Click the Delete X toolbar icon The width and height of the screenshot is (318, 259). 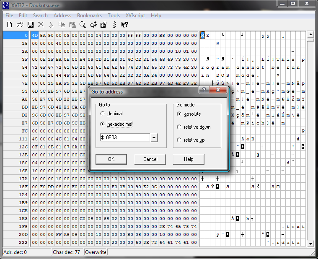(x=41, y=25)
